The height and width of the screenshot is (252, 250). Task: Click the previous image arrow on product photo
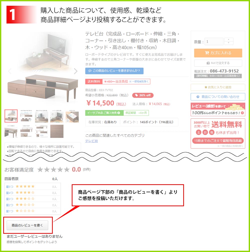(10, 71)
